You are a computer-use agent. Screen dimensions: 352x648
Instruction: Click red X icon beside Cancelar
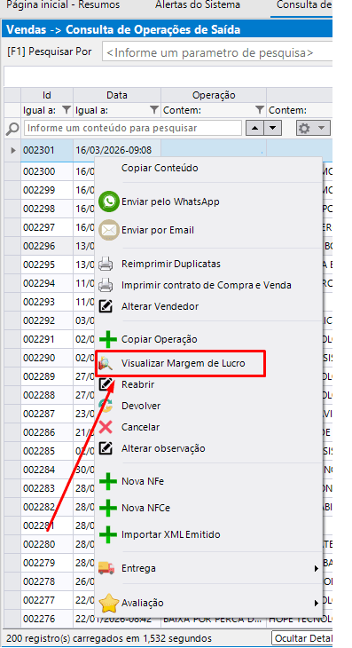click(x=106, y=427)
